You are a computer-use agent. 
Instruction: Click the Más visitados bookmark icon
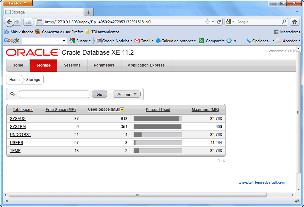click(6, 32)
